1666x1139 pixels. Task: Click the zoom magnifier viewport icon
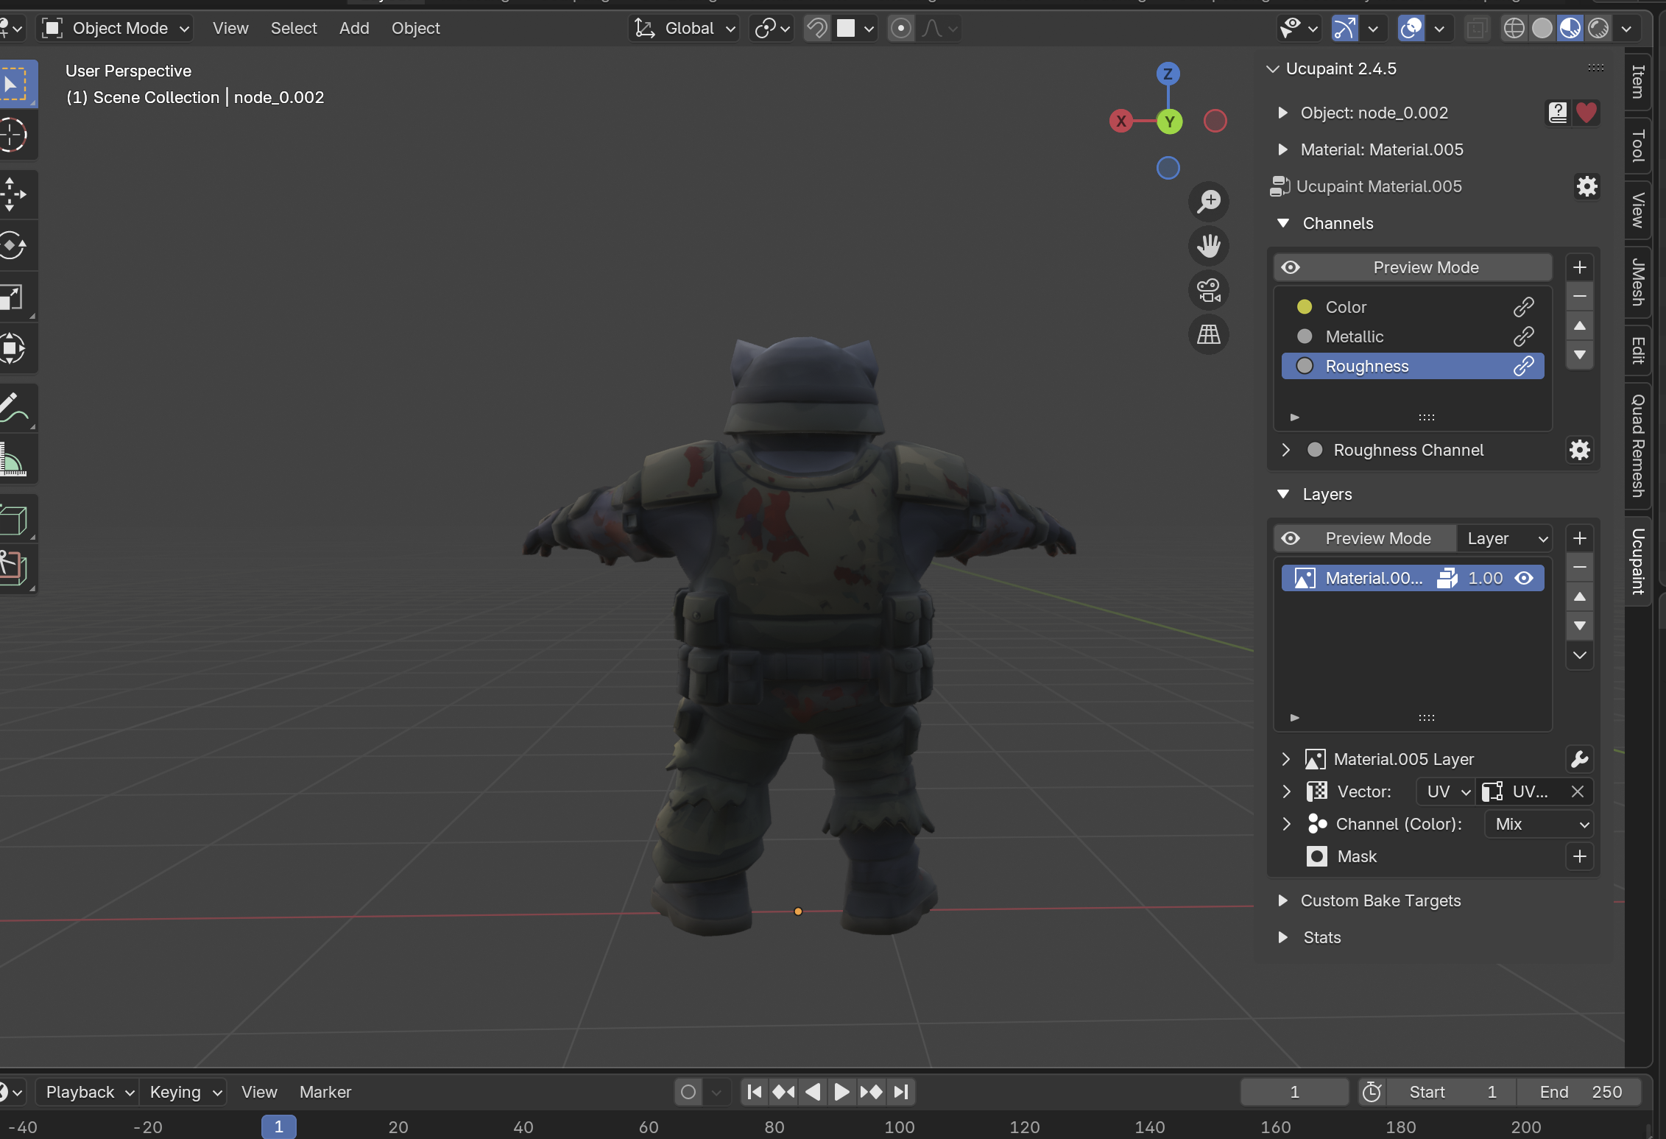[1208, 201]
